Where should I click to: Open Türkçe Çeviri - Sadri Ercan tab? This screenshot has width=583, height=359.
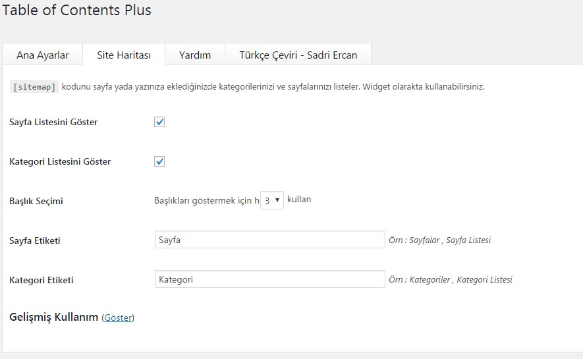[298, 55]
